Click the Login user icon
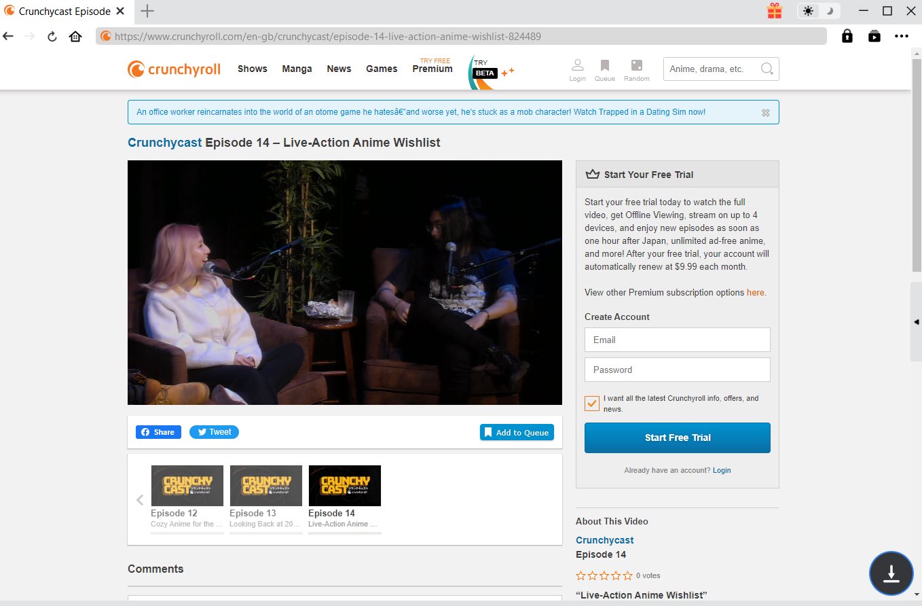Image resolution: width=922 pixels, height=606 pixels. tap(577, 66)
